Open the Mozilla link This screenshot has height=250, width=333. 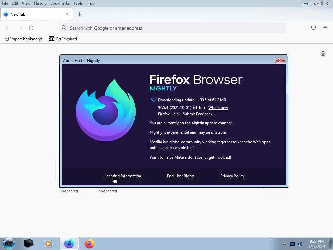coord(156,142)
